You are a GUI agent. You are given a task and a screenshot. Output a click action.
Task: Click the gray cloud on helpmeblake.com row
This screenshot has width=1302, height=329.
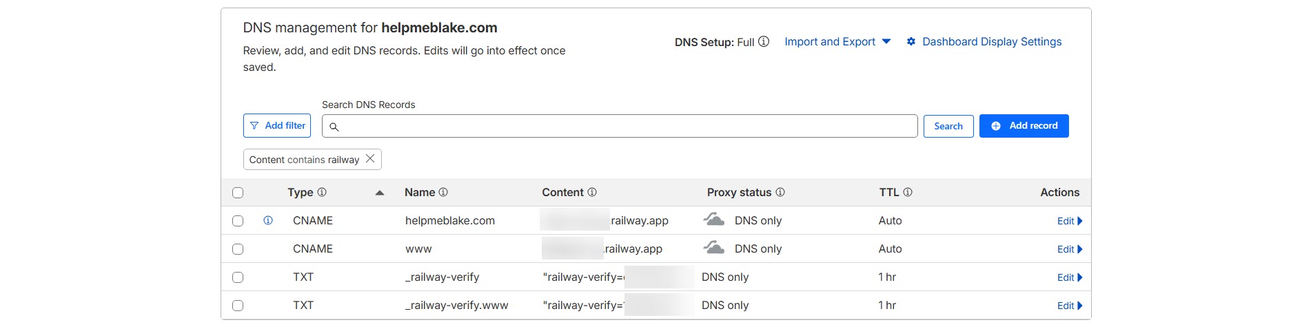pyautogui.click(x=713, y=220)
